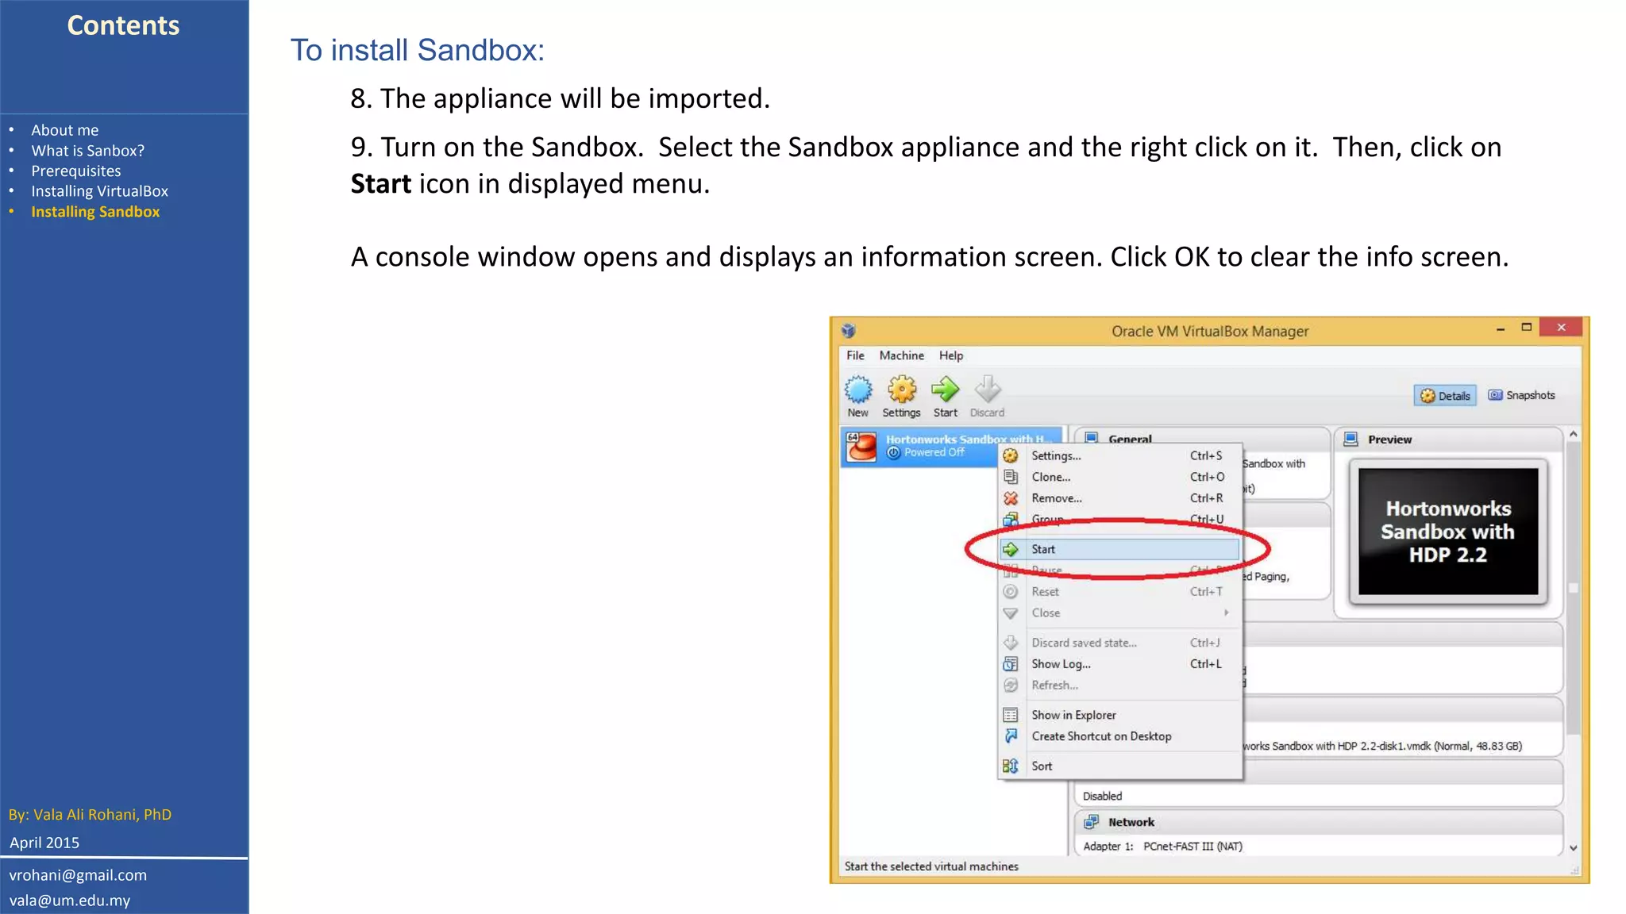Click the VirtualBox cube icon in title bar
The height and width of the screenshot is (914, 1626).
click(848, 331)
